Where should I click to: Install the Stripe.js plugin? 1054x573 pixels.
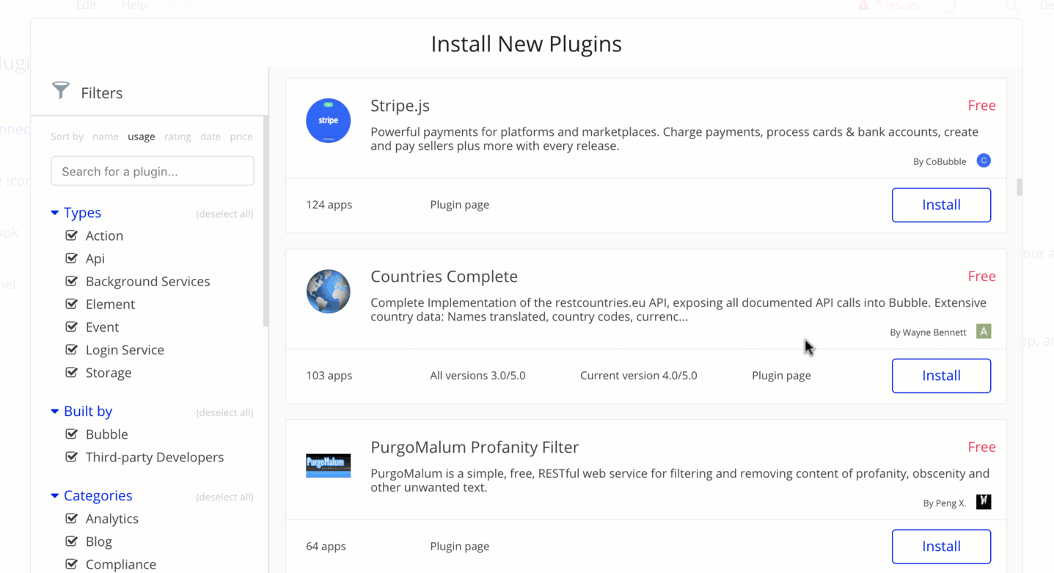click(941, 205)
